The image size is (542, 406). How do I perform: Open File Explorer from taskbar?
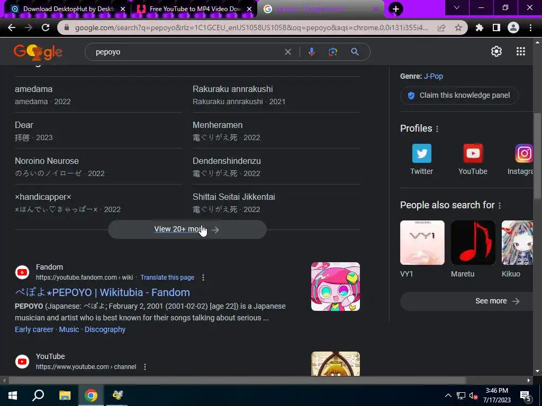pyautogui.click(x=65, y=395)
